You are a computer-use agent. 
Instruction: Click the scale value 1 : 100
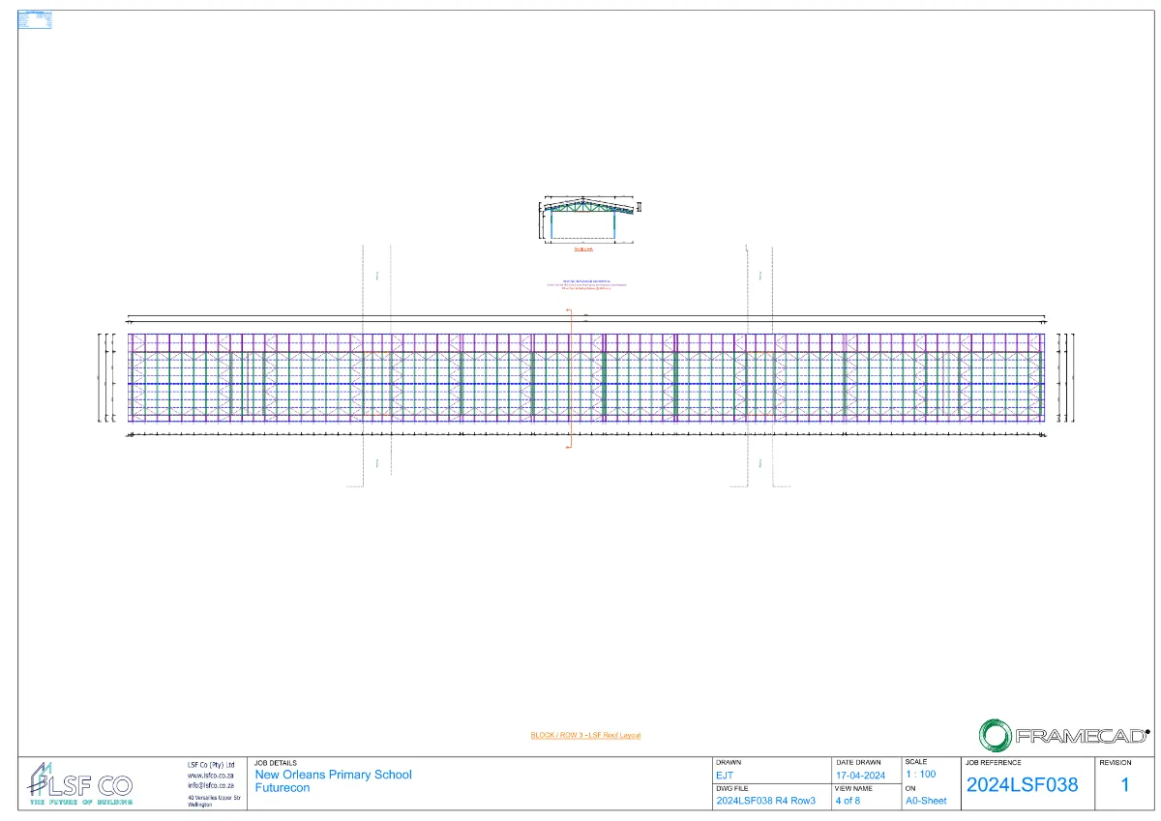tap(920, 774)
